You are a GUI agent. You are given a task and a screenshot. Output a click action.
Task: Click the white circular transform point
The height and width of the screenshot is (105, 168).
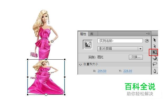pos(46,94)
